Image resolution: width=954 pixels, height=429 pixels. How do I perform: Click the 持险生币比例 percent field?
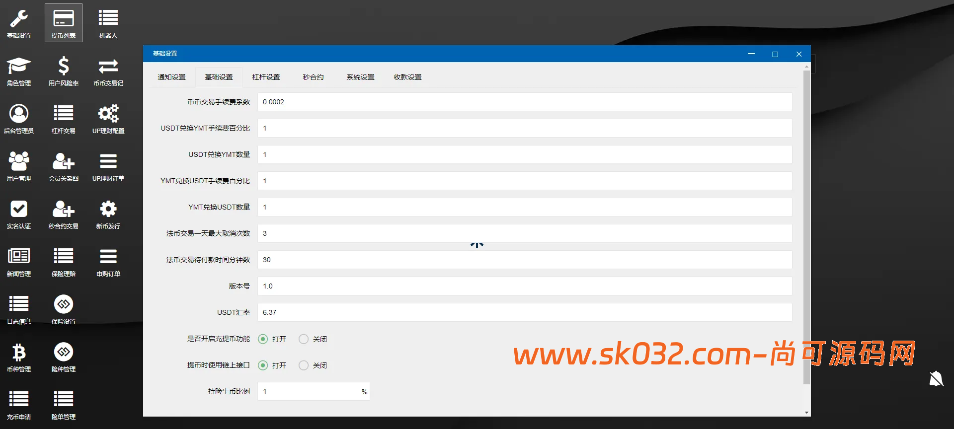click(314, 391)
